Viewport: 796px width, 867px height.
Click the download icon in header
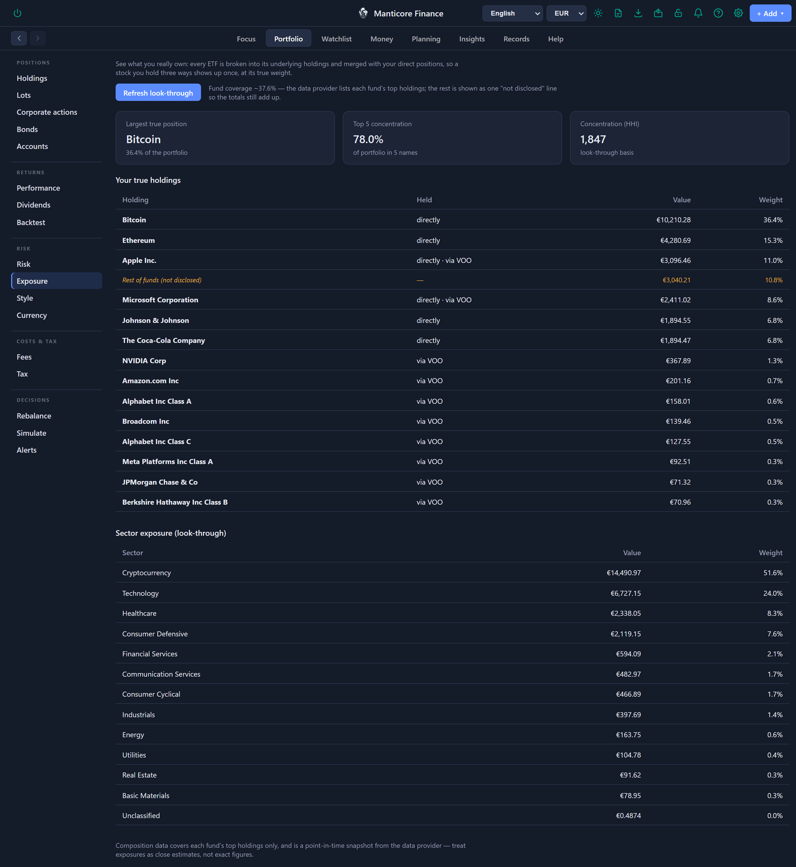(638, 13)
